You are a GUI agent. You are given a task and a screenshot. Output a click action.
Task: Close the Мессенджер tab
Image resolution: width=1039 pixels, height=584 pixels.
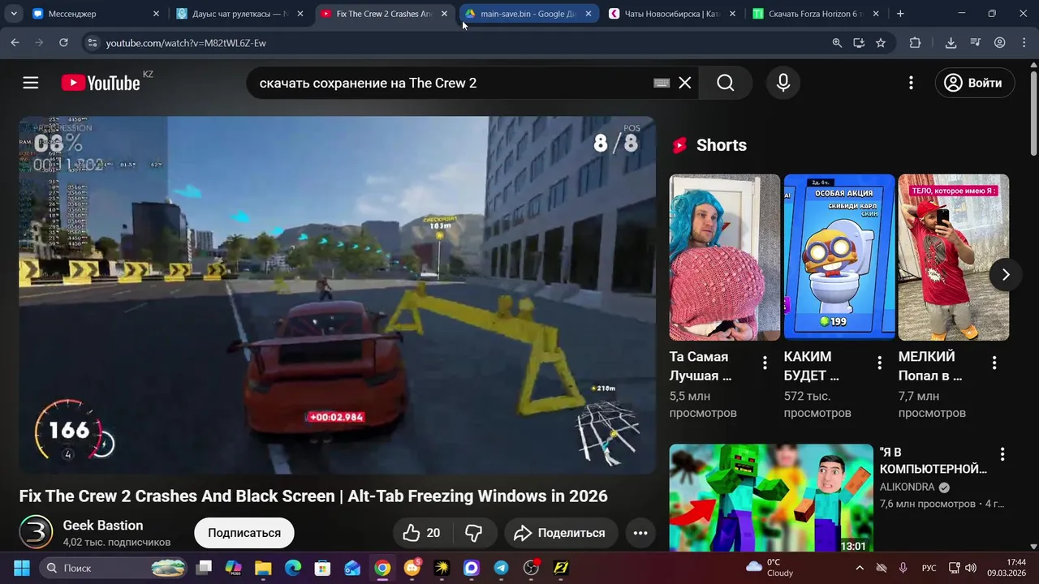coord(157,14)
